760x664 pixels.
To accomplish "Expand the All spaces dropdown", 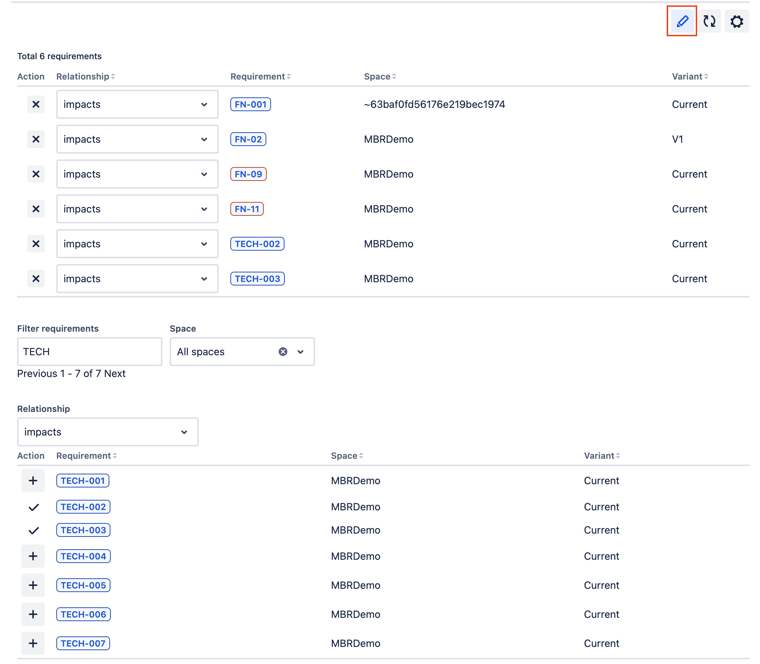I will point(300,352).
